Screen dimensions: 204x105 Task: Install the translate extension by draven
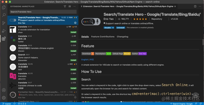pyautogui.click(x=73, y=51)
